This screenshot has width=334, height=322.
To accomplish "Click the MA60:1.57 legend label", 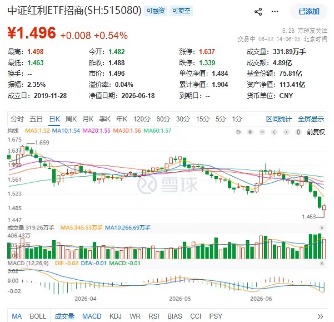I will (157, 130).
